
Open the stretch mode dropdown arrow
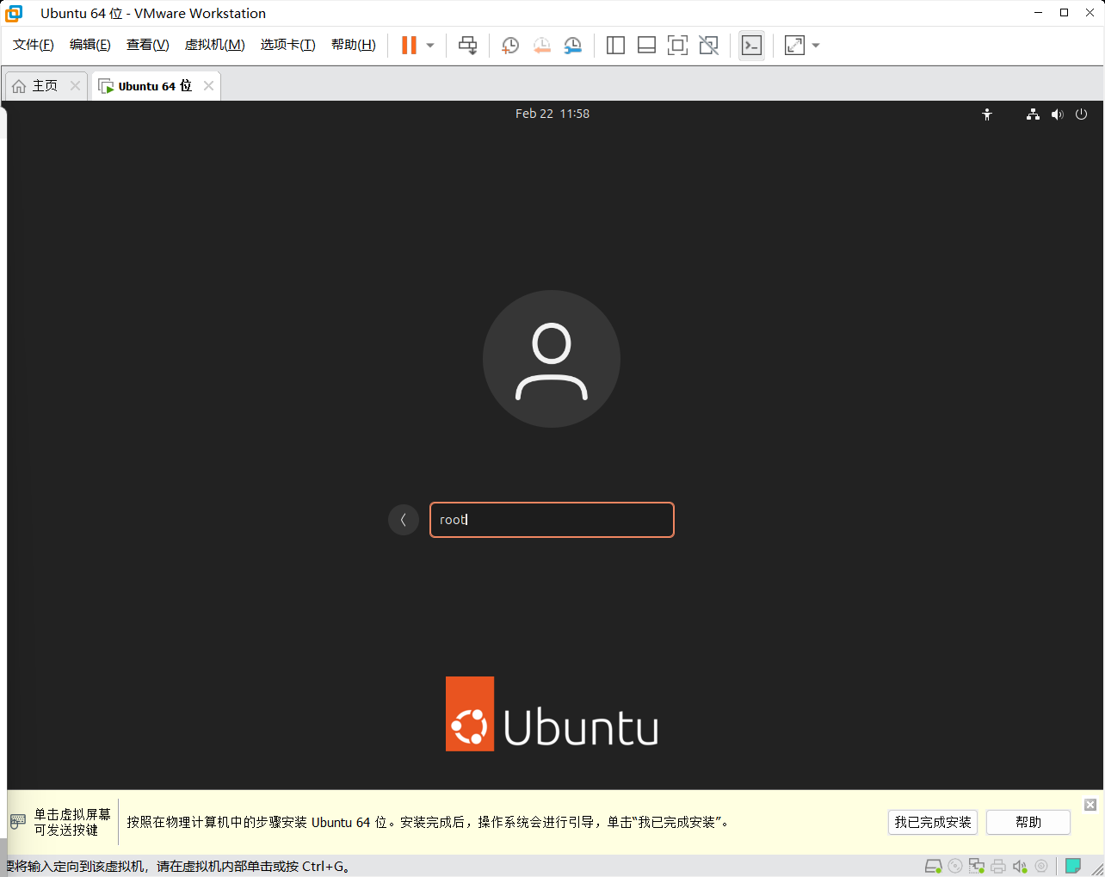coord(814,45)
